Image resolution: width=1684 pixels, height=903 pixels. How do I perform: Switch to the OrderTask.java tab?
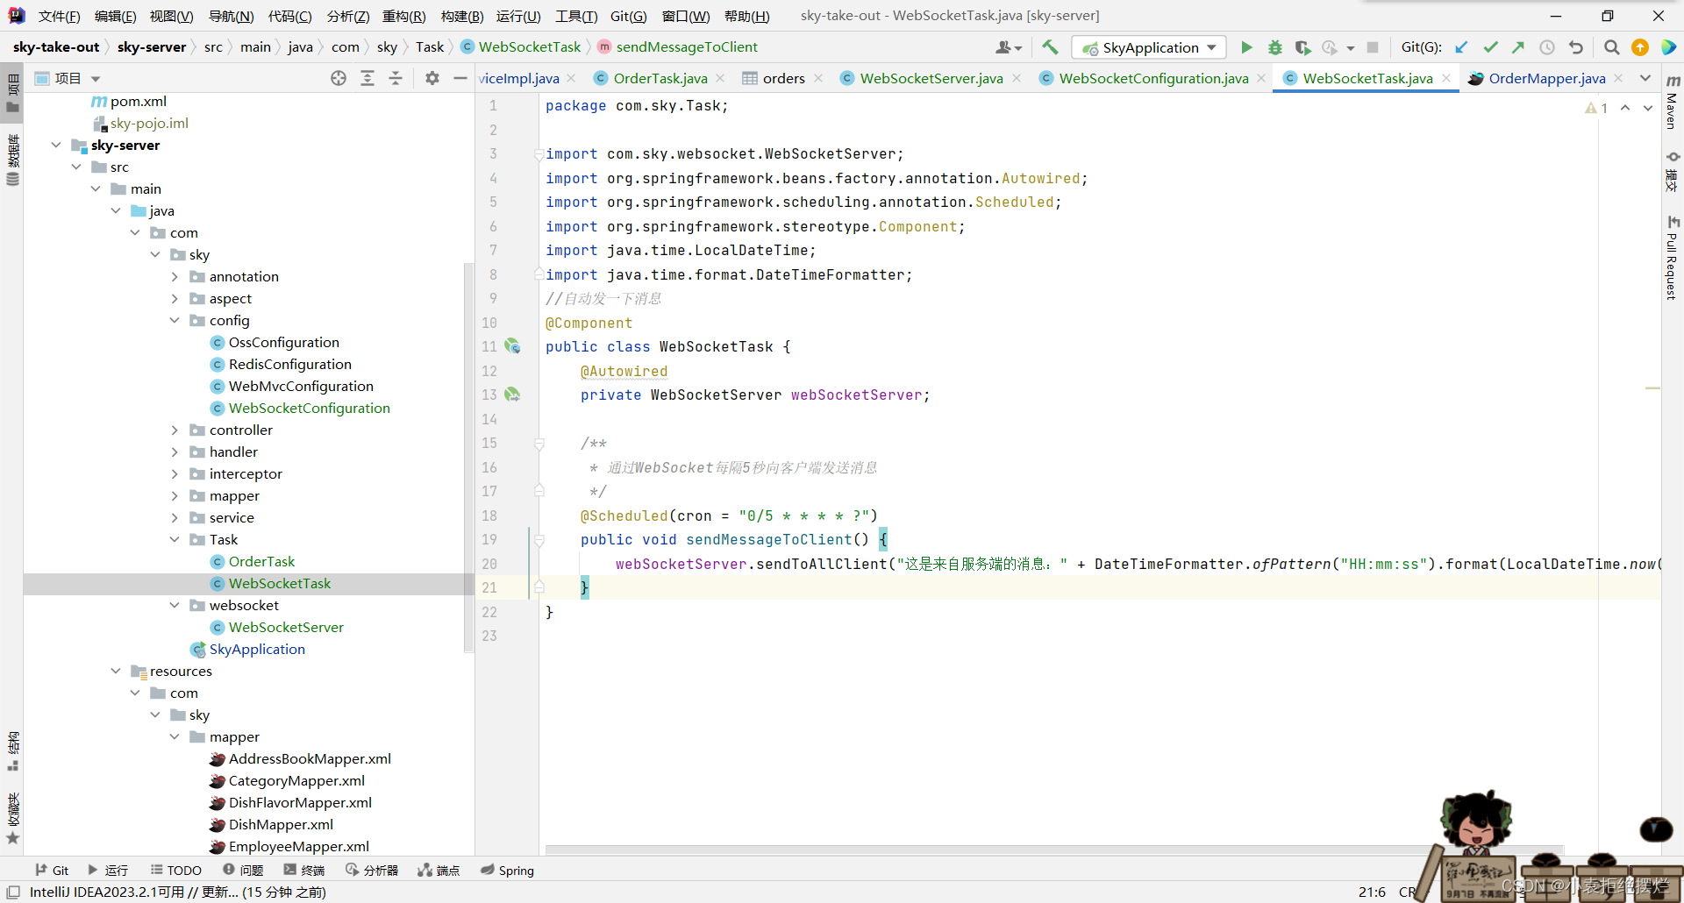coord(660,78)
